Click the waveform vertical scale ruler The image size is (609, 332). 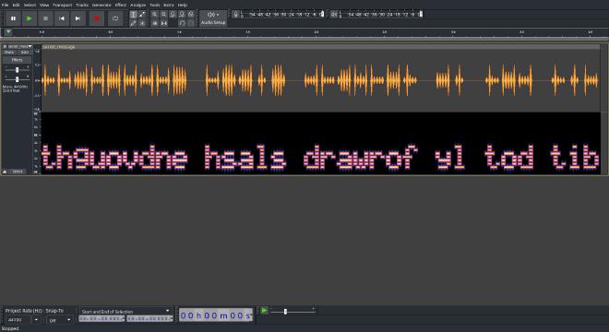[x=37, y=81]
